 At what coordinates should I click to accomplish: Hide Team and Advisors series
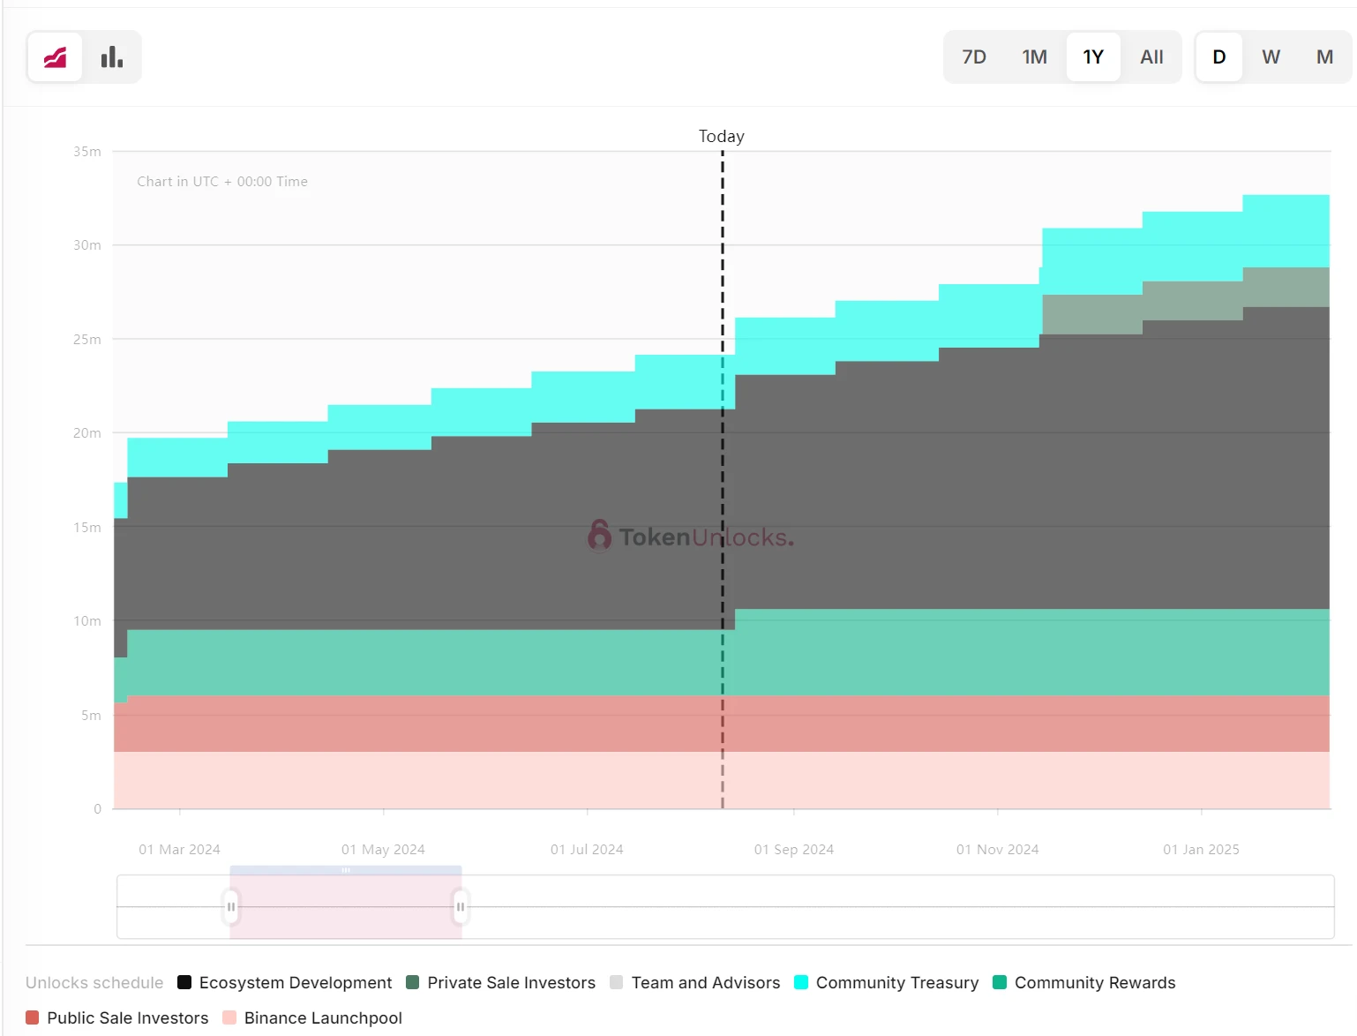click(695, 982)
